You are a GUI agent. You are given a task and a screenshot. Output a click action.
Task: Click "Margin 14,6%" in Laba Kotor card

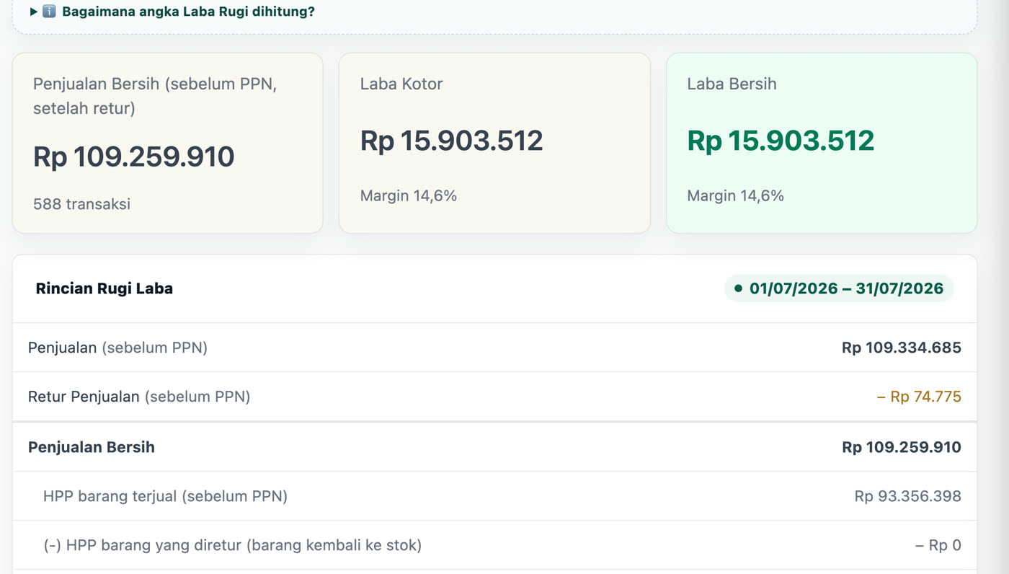[409, 195]
